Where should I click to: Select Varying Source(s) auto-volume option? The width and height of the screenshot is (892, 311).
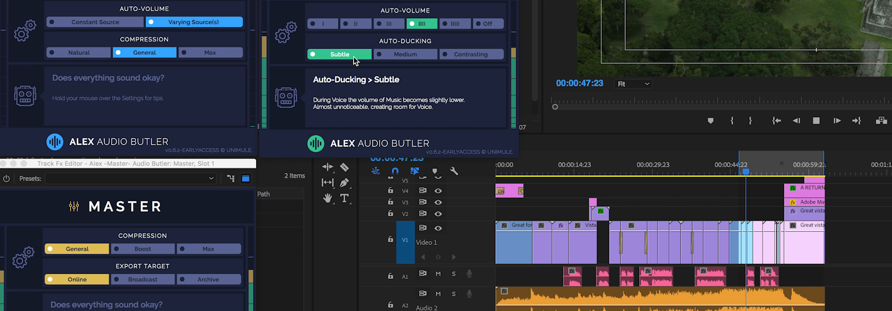coord(194,22)
